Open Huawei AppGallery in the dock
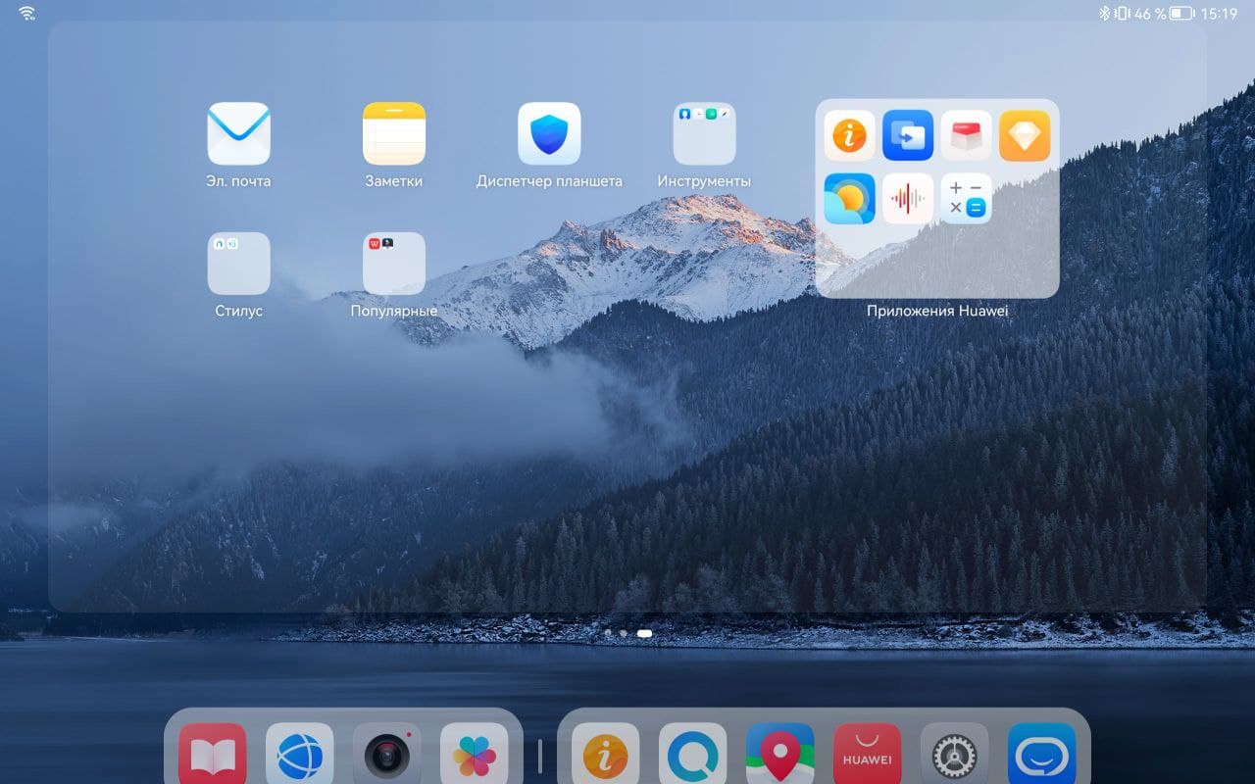1255x784 pixels. [868, 756]
